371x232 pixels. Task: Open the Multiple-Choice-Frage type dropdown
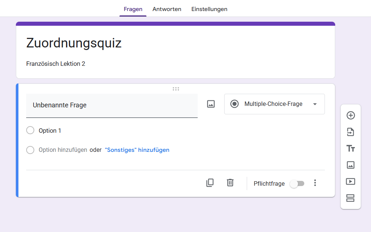click(274, 104)
